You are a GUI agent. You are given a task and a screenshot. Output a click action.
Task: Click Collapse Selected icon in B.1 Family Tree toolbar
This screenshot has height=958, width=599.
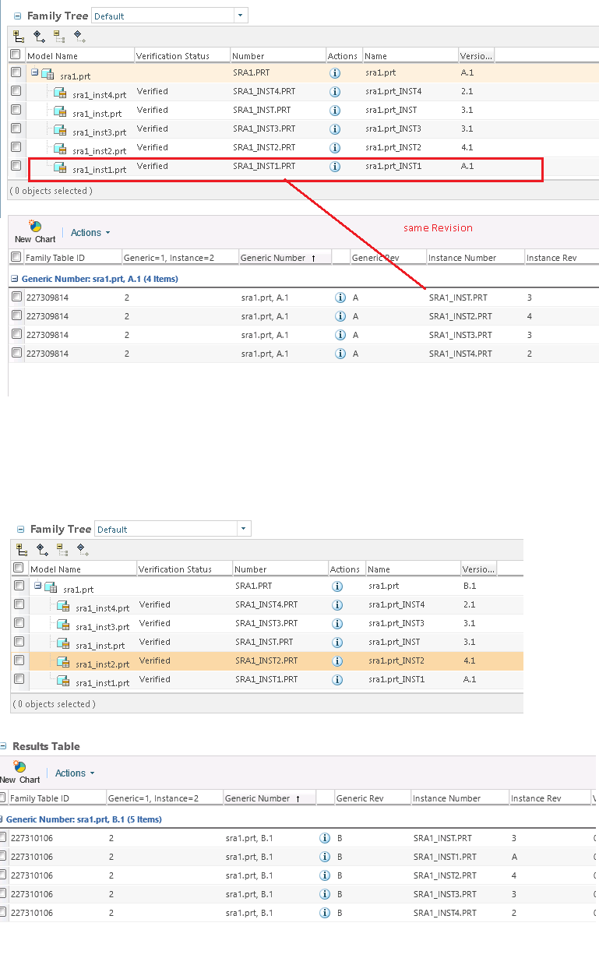tap(83, 550)
